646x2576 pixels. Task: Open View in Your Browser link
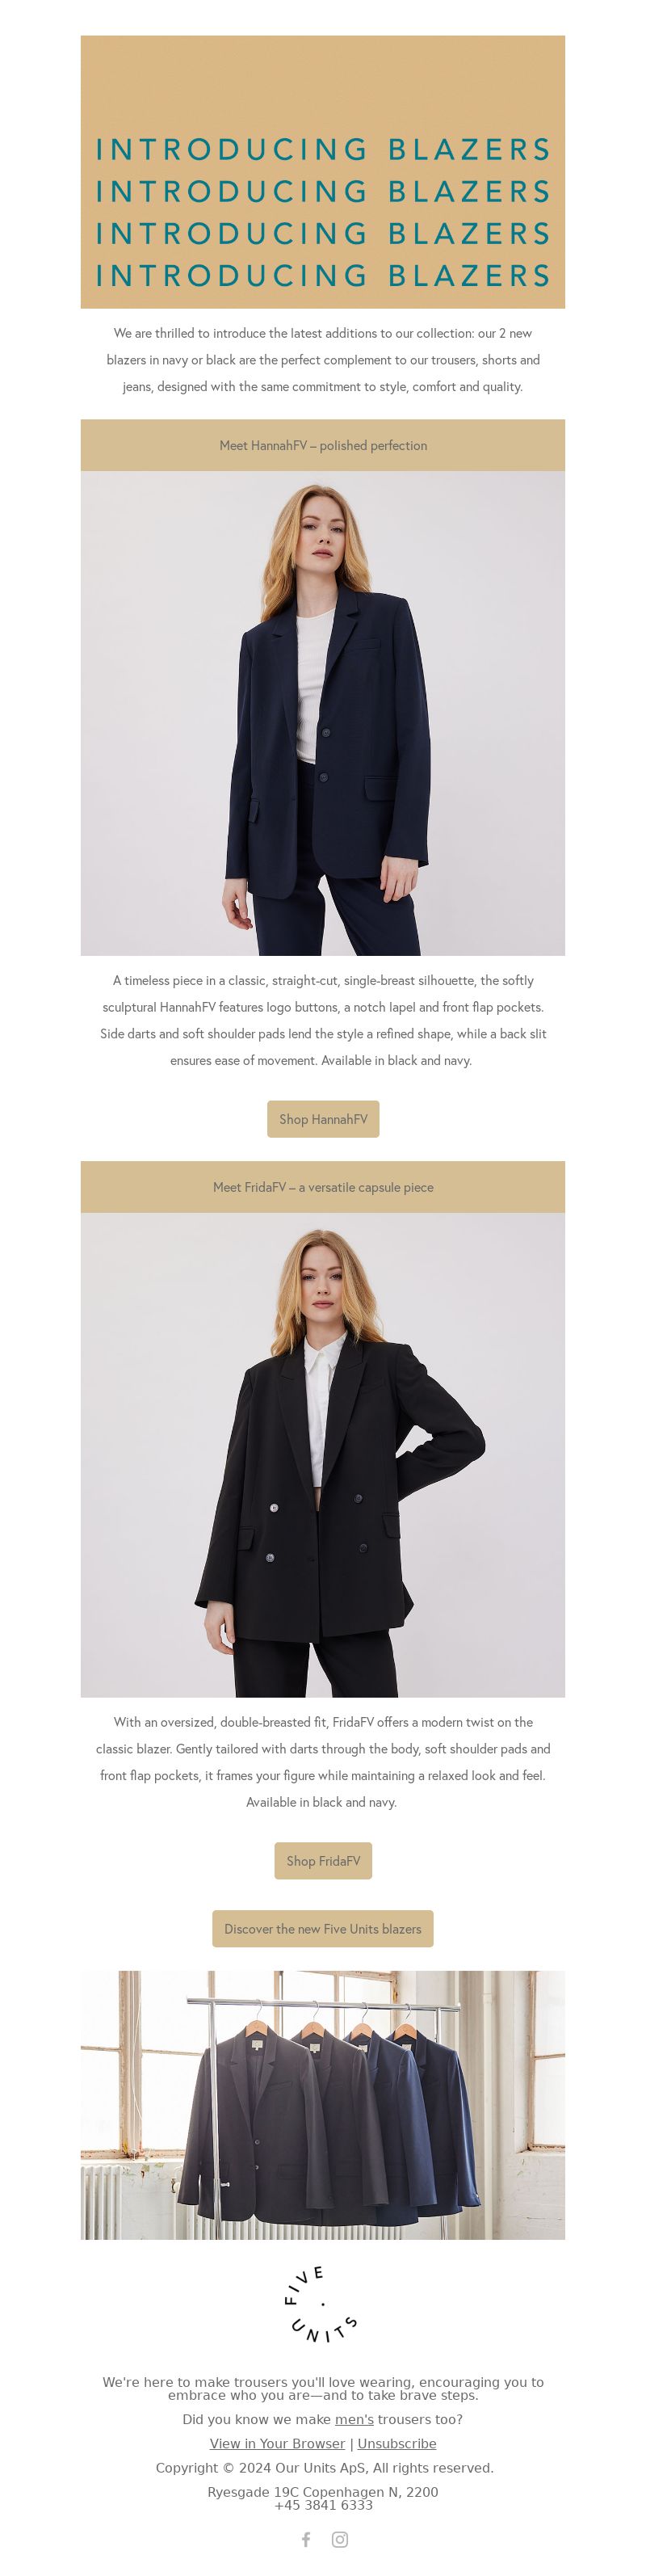277,2443
